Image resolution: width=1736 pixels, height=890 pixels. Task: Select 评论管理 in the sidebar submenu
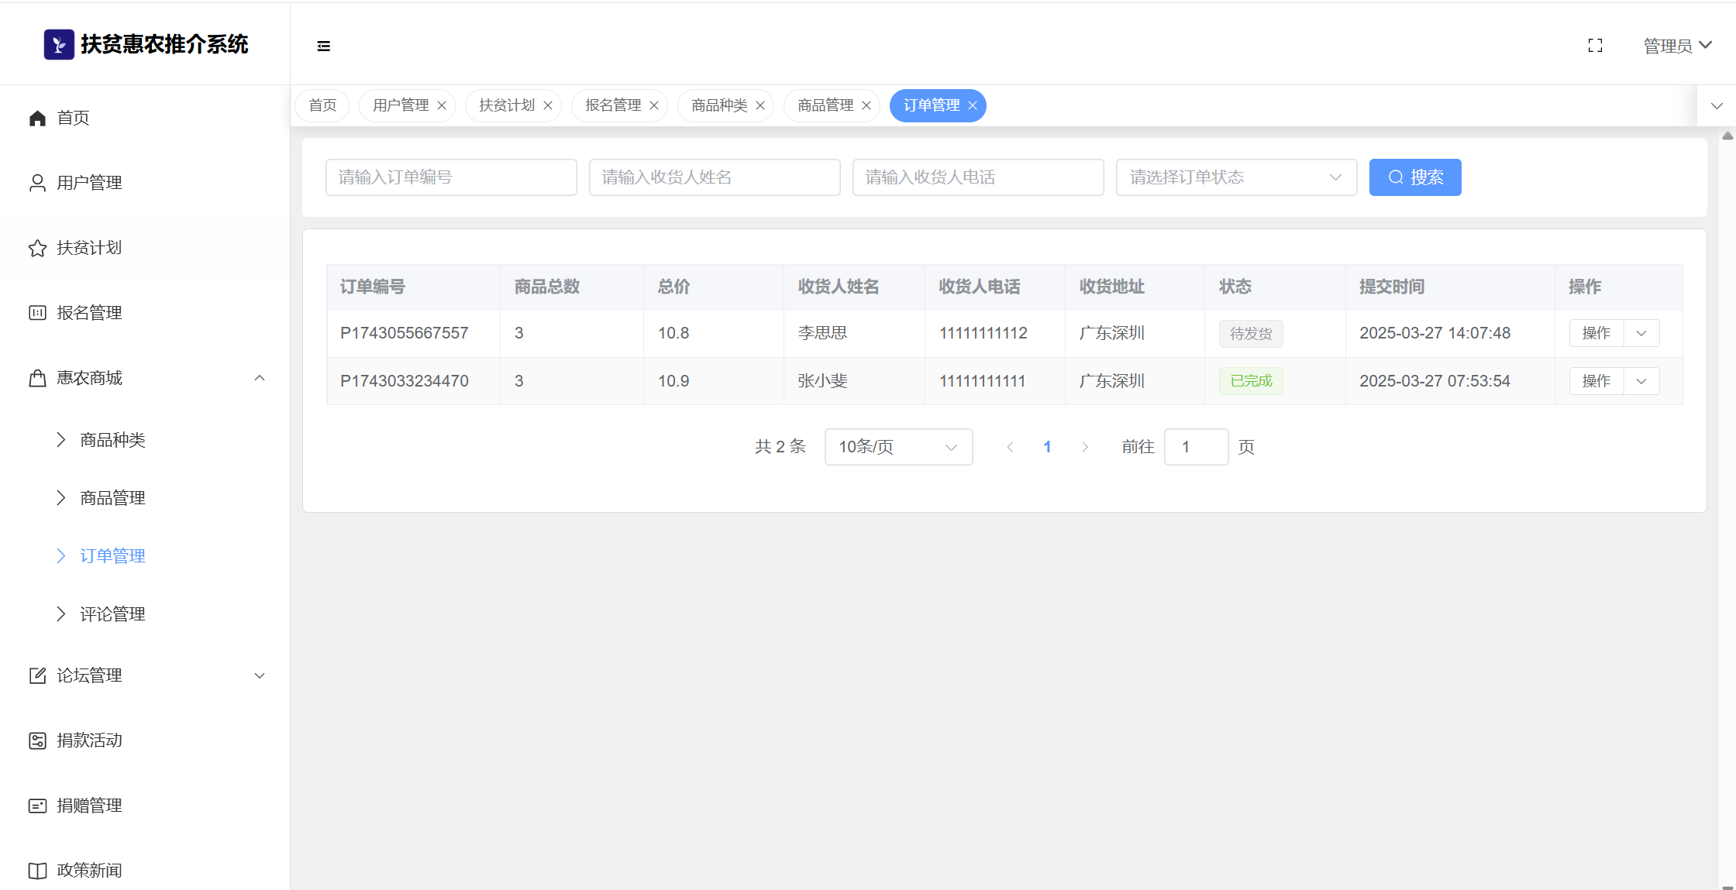(x=112, y=614)
